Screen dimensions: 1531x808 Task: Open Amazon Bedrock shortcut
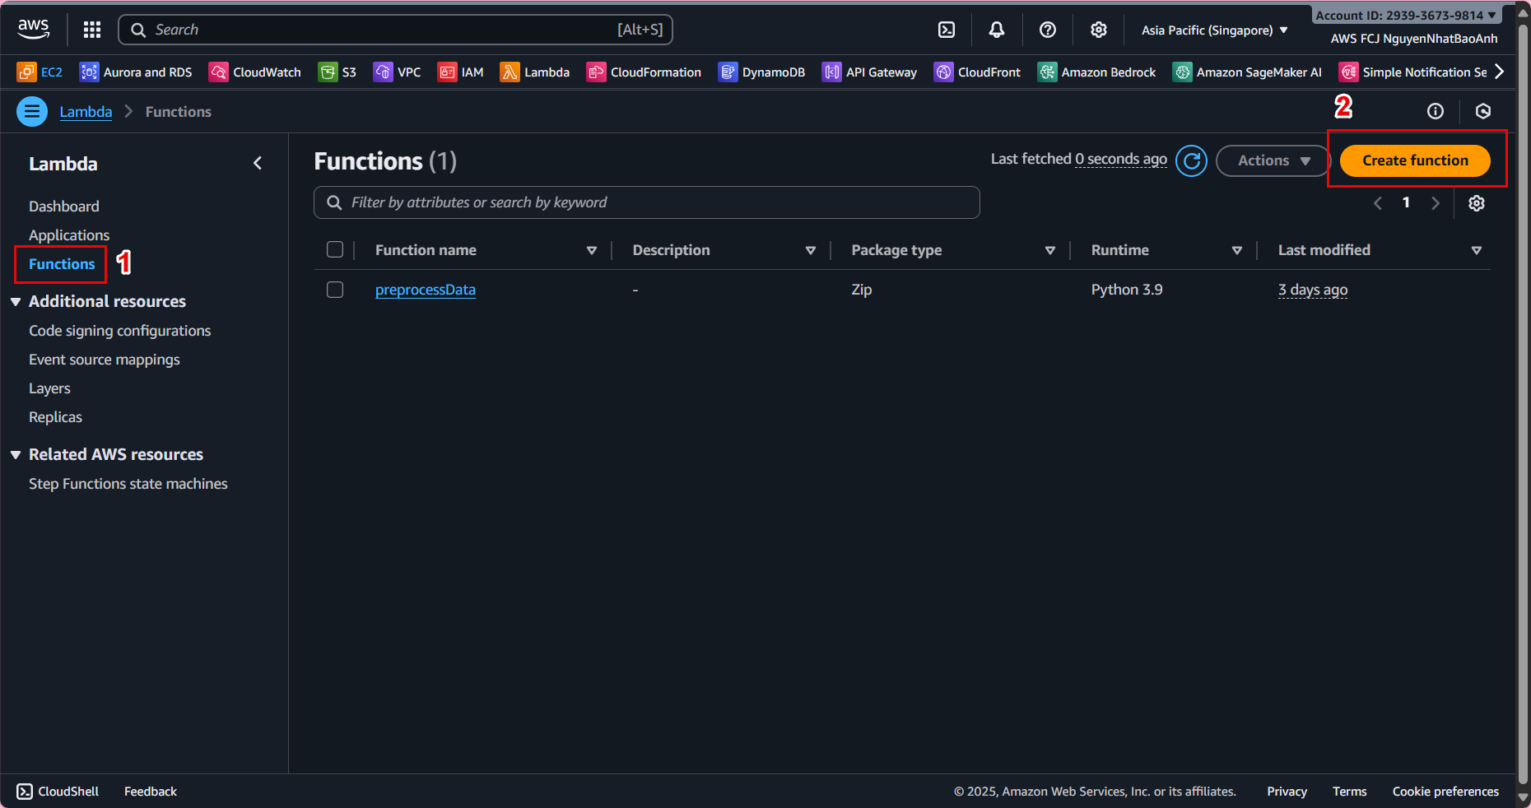[x=1096, y=72]
